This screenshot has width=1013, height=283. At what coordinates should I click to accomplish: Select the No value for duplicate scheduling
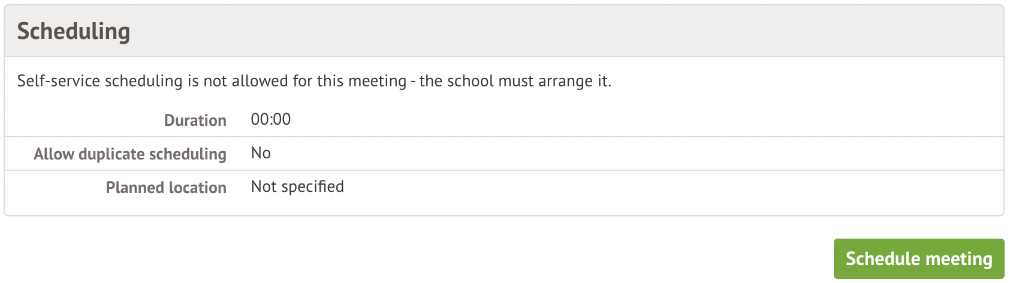[x=261, y=153]
